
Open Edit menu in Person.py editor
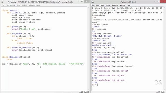click(7, 5)
